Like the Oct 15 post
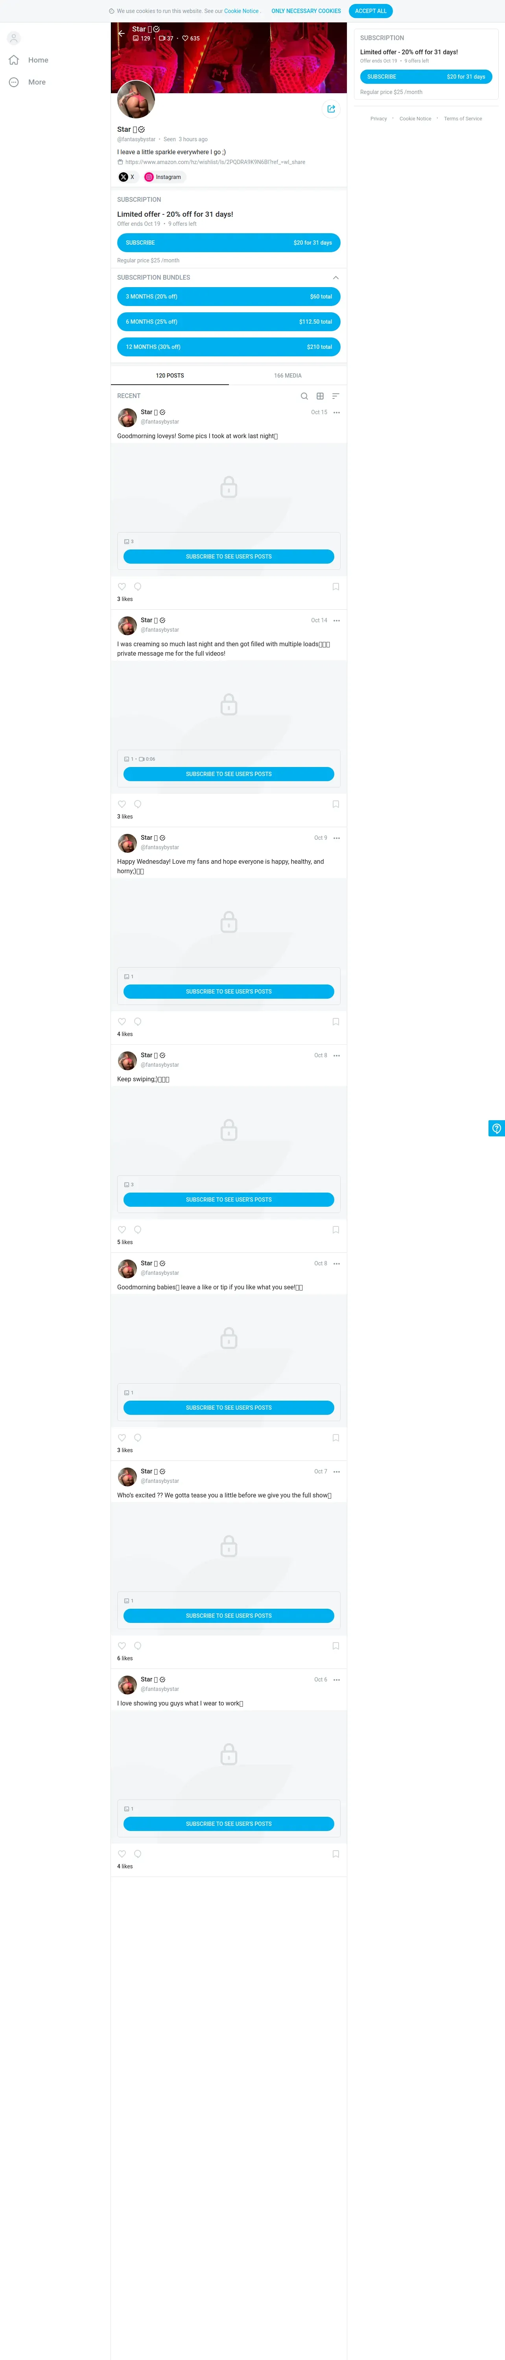This screenshot has width=505, height=2360. point(122,586)
